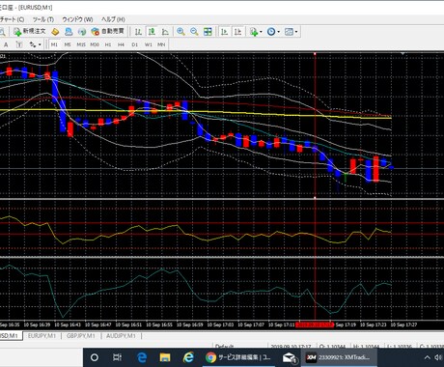Screen dimensions: 444x367
Task: Click the globe icon beside 自動売買
Action: (82, 32)
